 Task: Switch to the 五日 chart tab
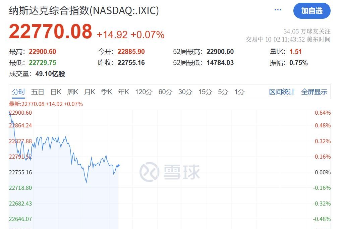38,92
